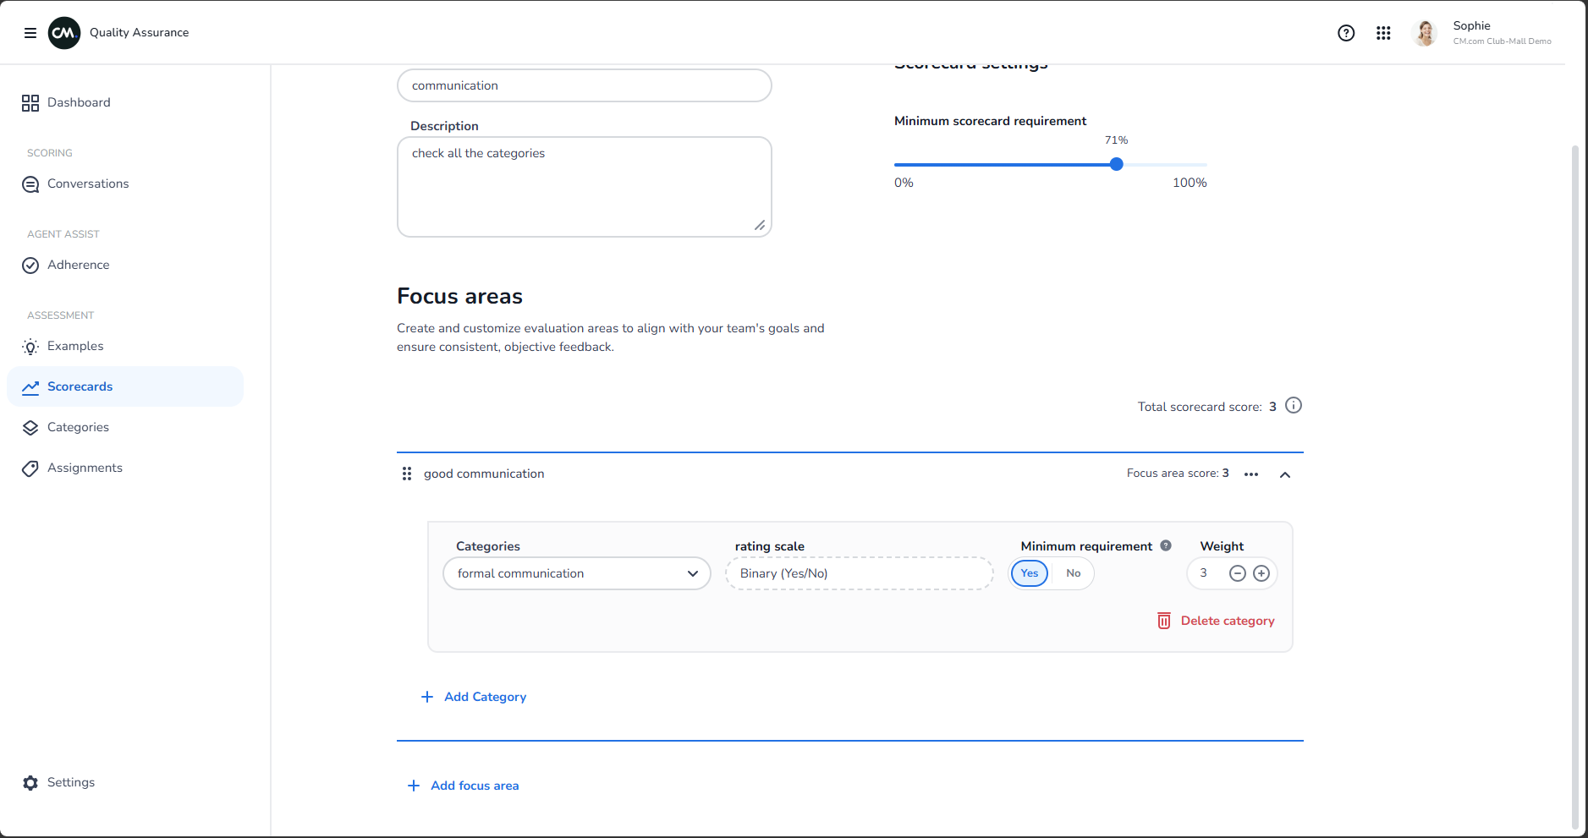Open the apps grid launcher
Viewport: 1588px width, 838px height.
click(1383, 33)
